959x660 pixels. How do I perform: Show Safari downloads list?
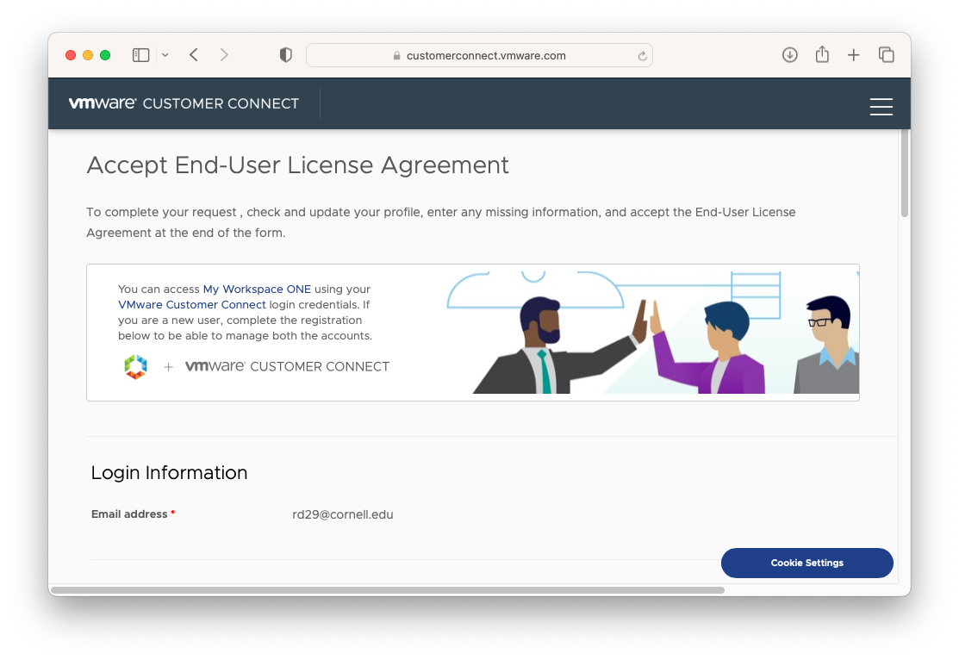[x=789, y=55]
